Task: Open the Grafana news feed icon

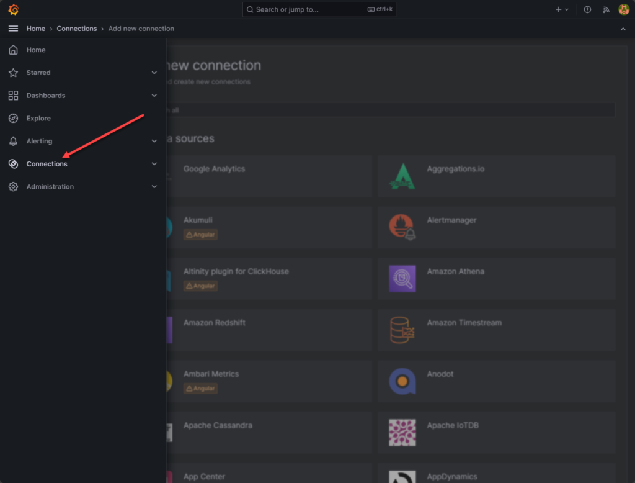Action: (606, 9)
